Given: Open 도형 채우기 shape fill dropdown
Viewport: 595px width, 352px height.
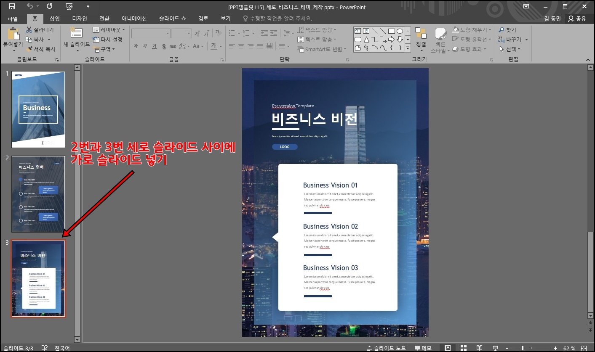Looking at the screenshot, I should 471,30.
